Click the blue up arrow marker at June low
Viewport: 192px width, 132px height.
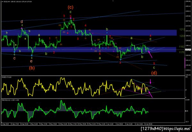pos(121,59)
